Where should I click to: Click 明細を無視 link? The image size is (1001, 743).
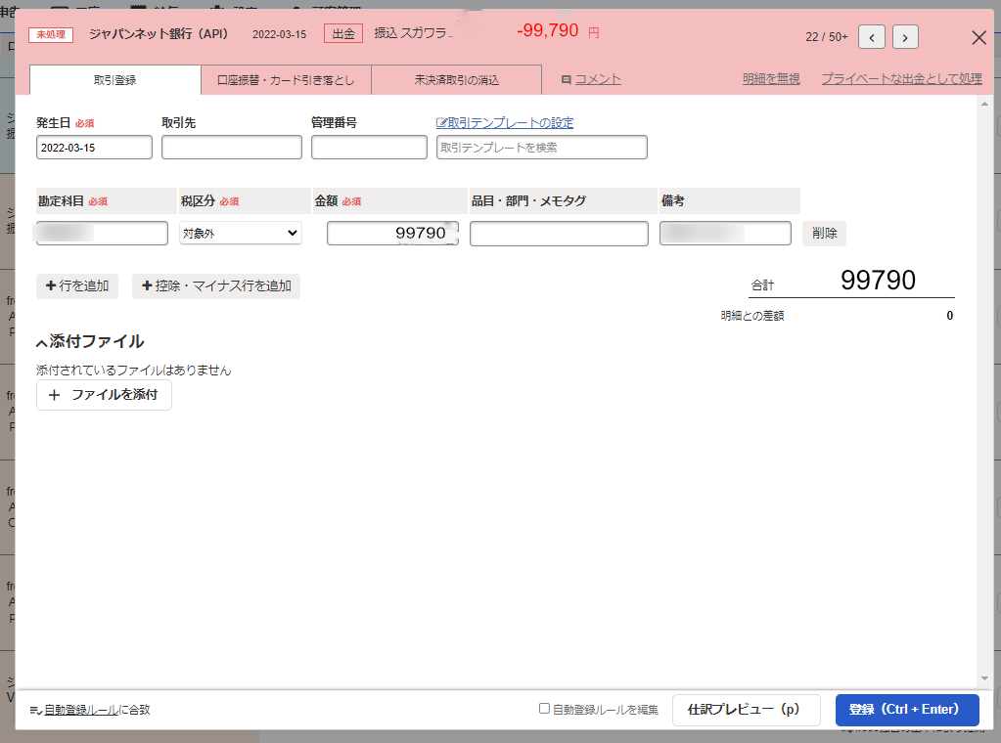tap(771, 79)
